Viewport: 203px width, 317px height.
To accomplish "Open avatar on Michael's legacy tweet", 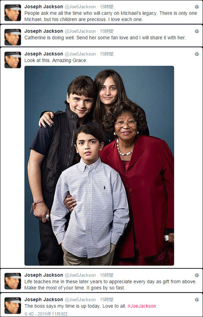I will tap(13, 13).
